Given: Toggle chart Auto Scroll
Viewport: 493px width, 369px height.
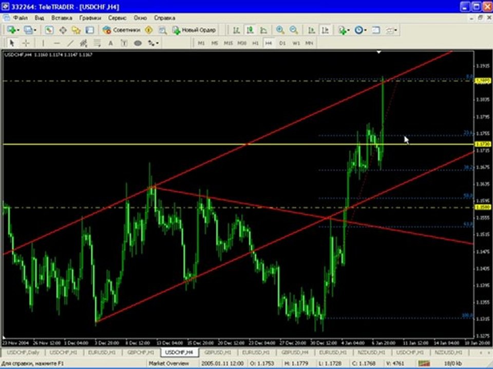Looking at the screenshot, I should coord(311,30).
